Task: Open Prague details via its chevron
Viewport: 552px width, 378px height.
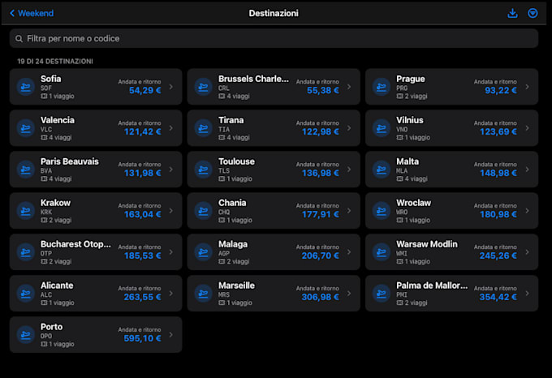Action: 527,87
